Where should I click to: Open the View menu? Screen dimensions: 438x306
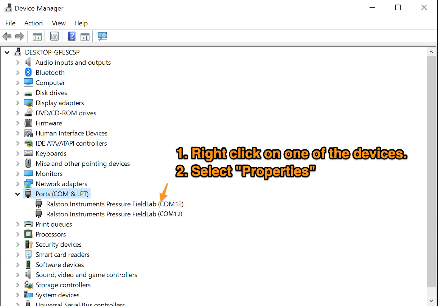(59, 23)
